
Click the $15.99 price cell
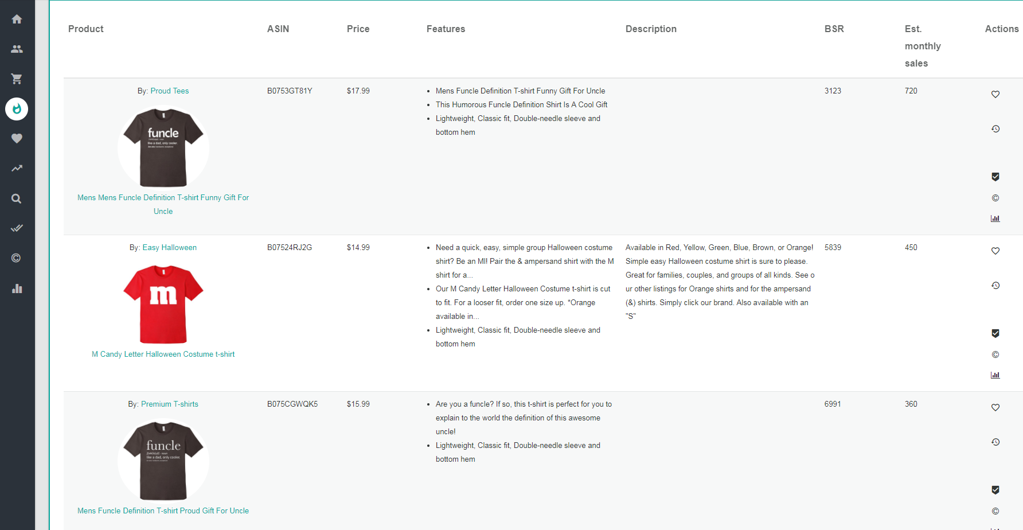(x=358, y=404)
